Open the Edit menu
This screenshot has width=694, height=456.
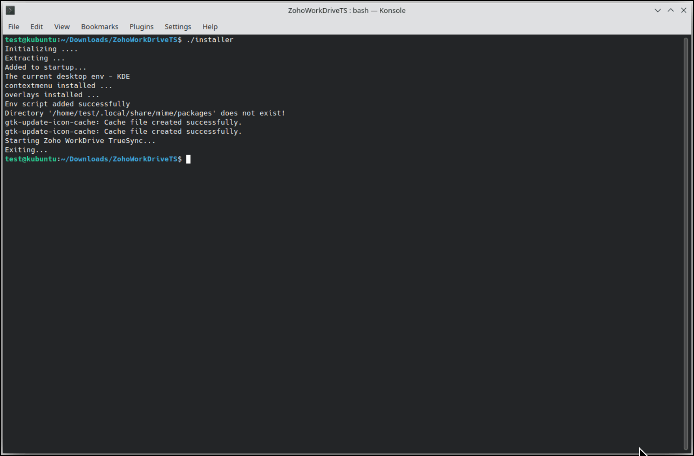tap(37, 27)
